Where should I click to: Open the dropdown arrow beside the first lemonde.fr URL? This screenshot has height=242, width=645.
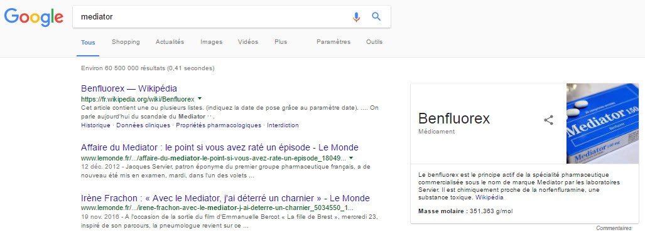(351, 158)
